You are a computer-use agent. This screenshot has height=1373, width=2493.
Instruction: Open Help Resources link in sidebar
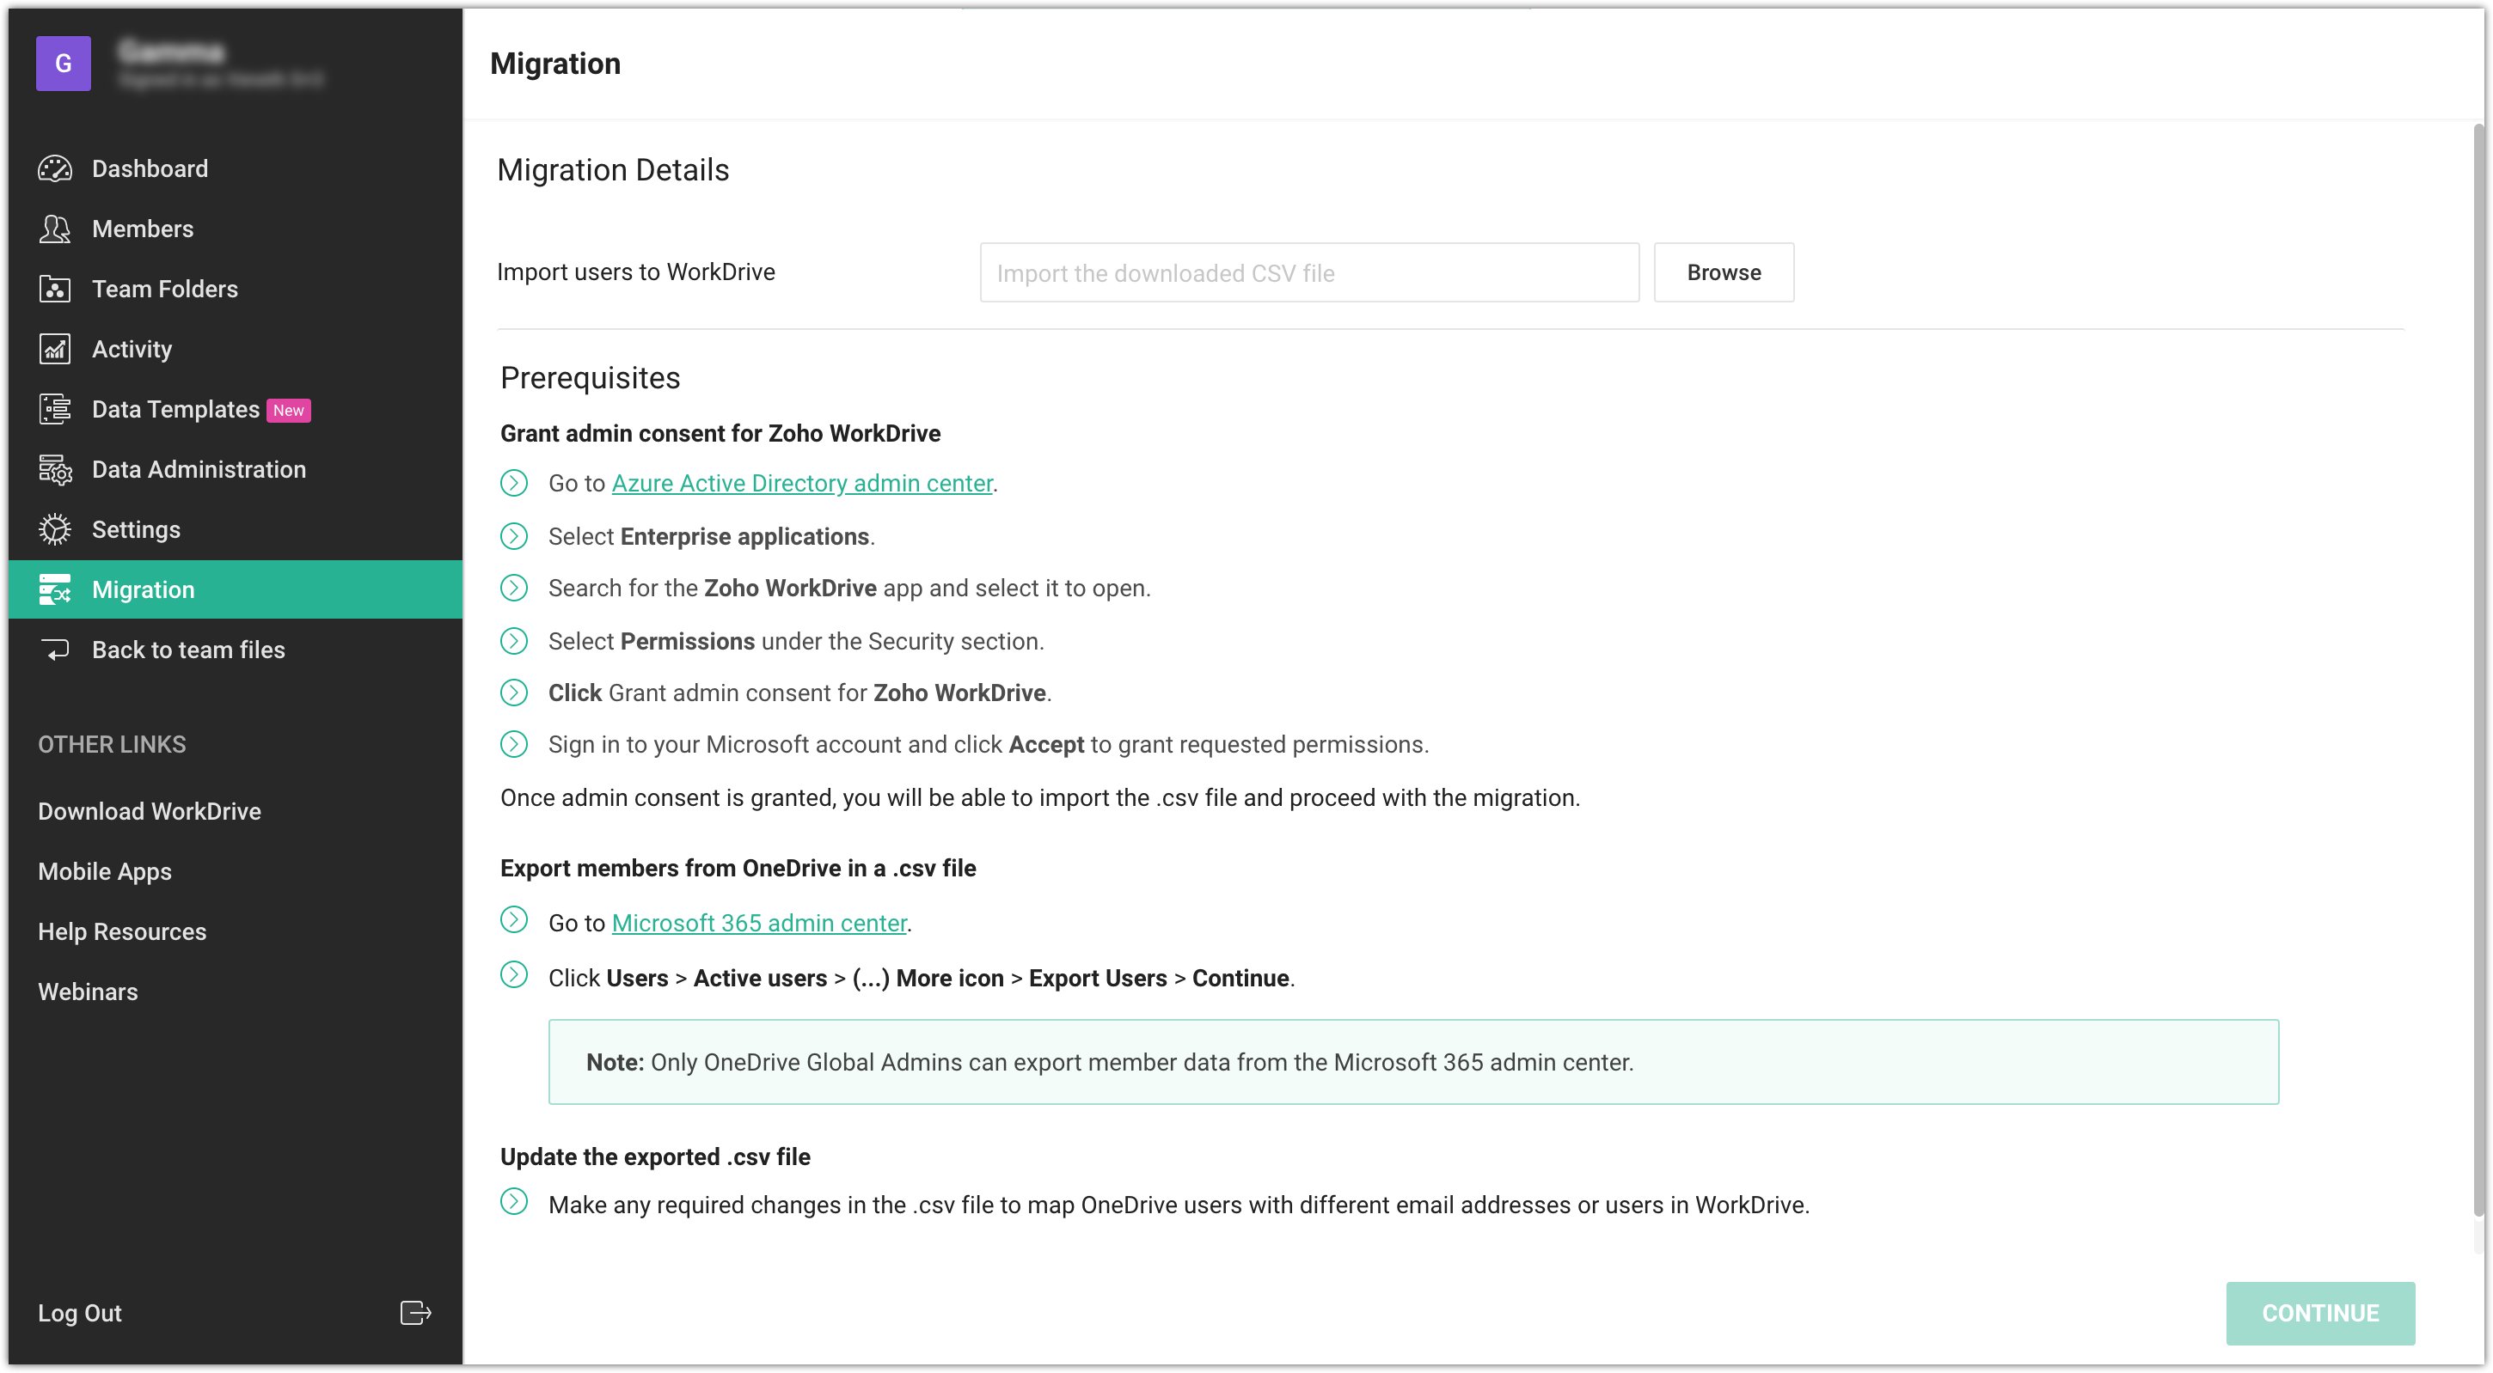point(122,931)
